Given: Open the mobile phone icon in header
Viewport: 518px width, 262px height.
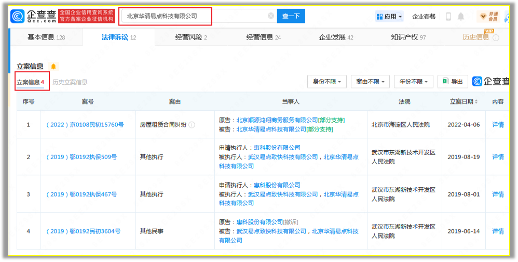Looking at the screenshot, I should point(448,16).
